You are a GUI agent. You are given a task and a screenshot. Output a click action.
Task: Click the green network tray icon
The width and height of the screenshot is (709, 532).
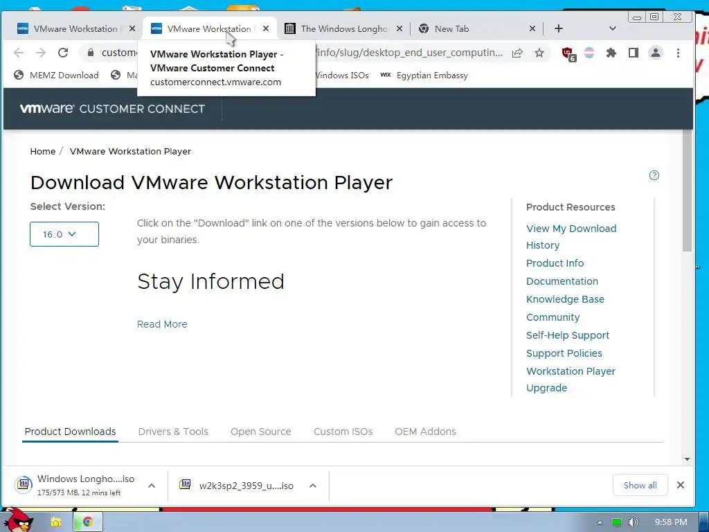(617, 522)
